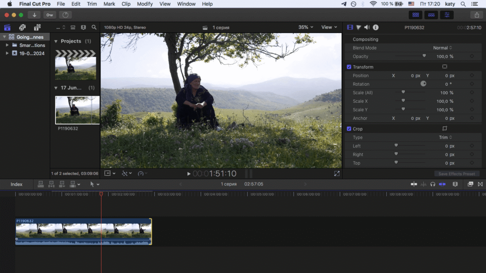
Task: Open the Modify menu
Action: pos(145,4)
